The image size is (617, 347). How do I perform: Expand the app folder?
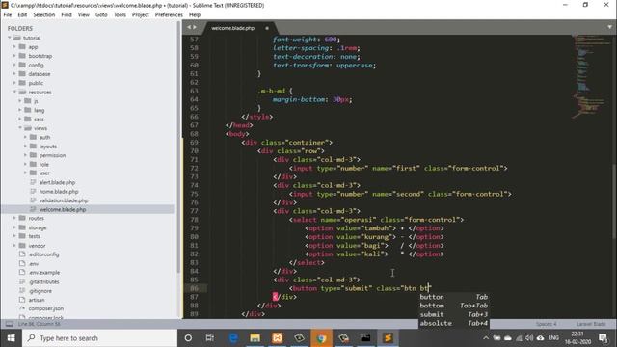point(14,47)
